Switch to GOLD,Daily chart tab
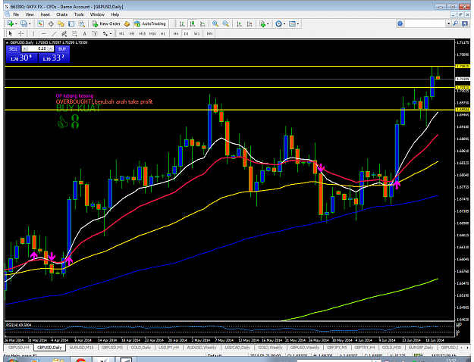Screen dimensions: 474x362 (141, 348)
